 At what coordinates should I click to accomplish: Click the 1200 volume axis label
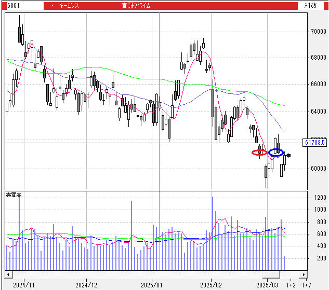coord(320,198)
